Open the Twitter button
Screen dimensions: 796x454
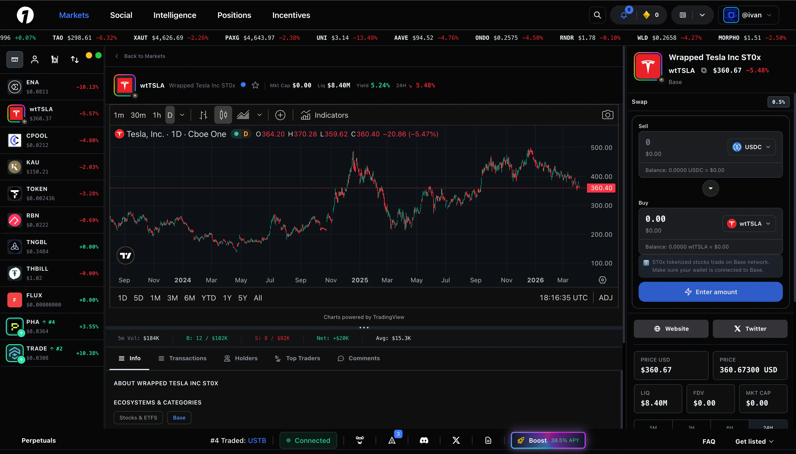[x=750, y=329]
